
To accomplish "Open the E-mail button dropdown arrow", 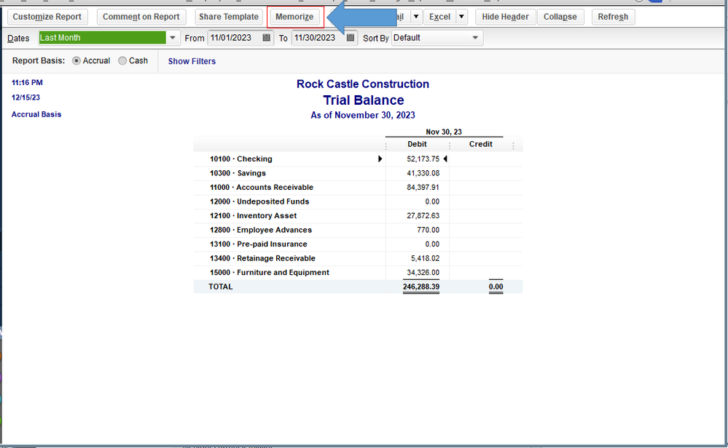I will tap(416, 17).
